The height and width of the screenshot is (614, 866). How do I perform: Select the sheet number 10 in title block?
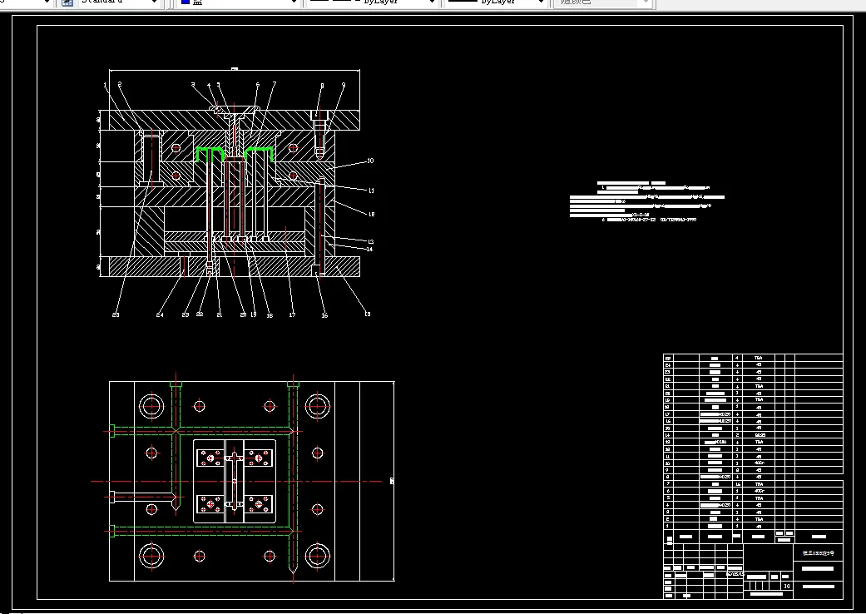coord(786,586)
